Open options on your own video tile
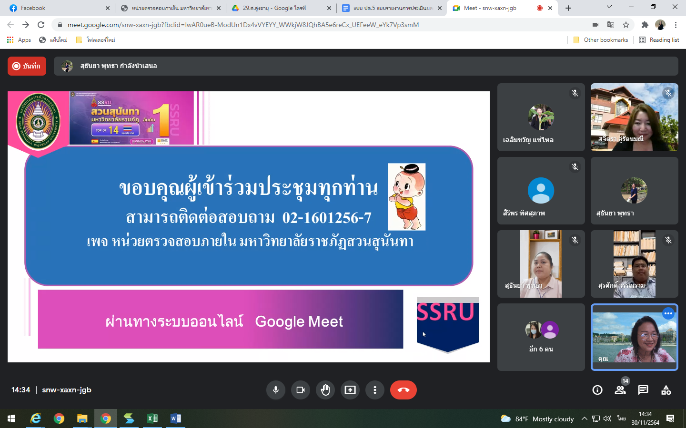This screenshot has height=428, width=686. 668,313
